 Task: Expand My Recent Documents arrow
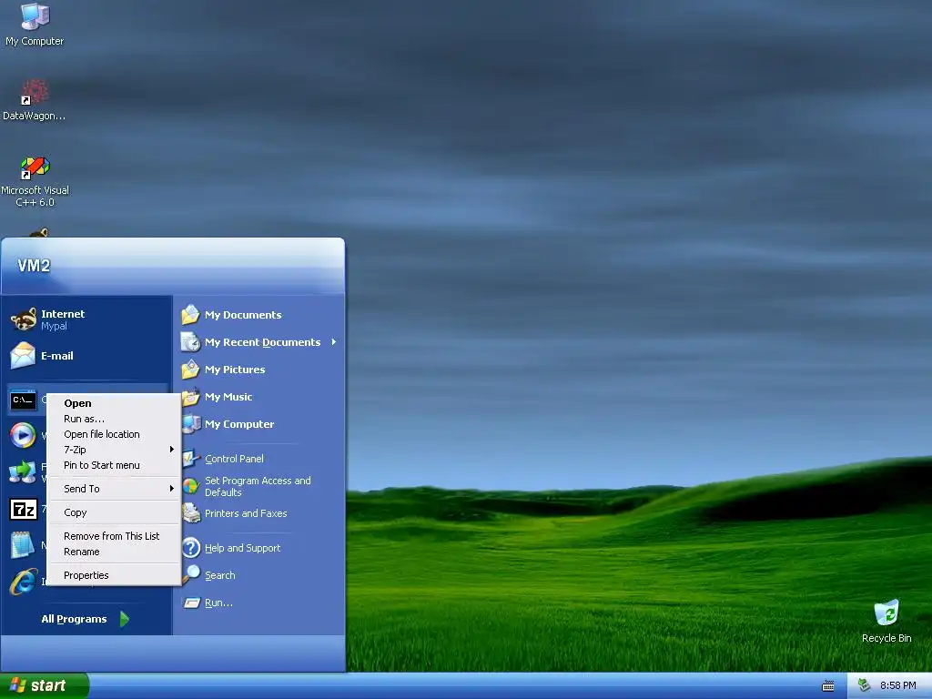334,342
